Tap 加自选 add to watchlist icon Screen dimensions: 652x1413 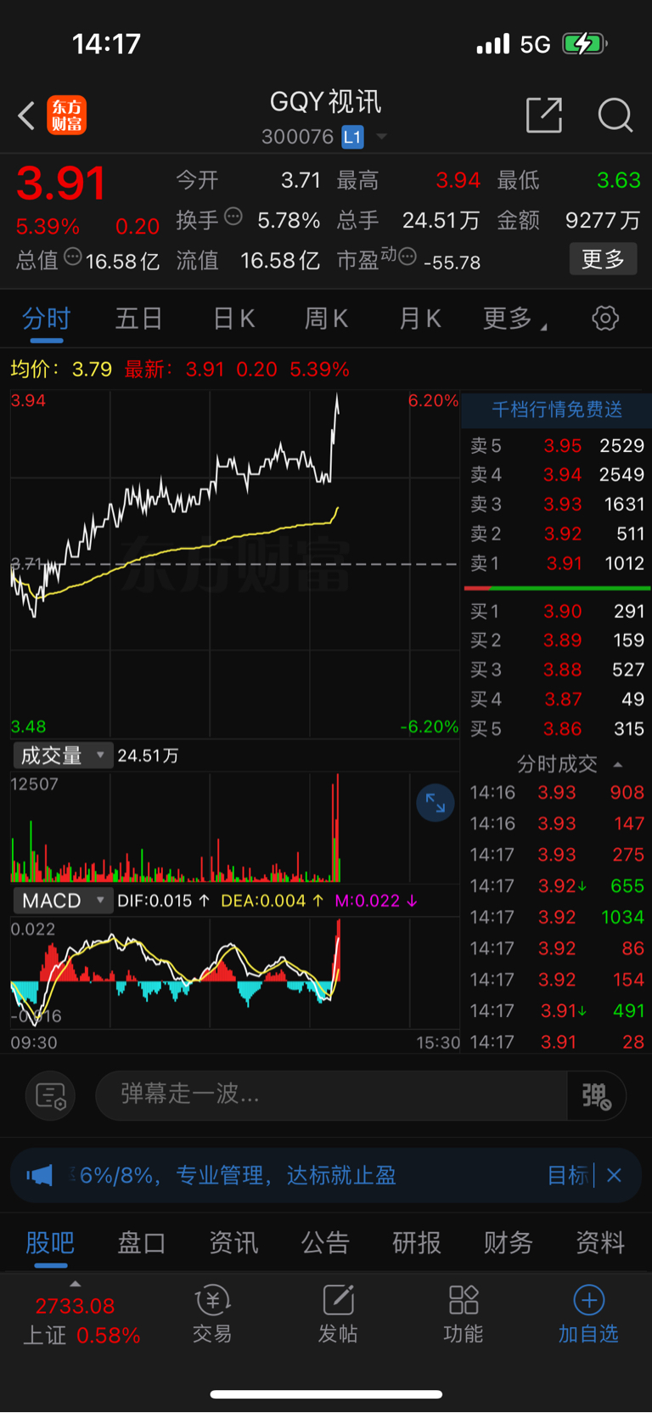588,1314
